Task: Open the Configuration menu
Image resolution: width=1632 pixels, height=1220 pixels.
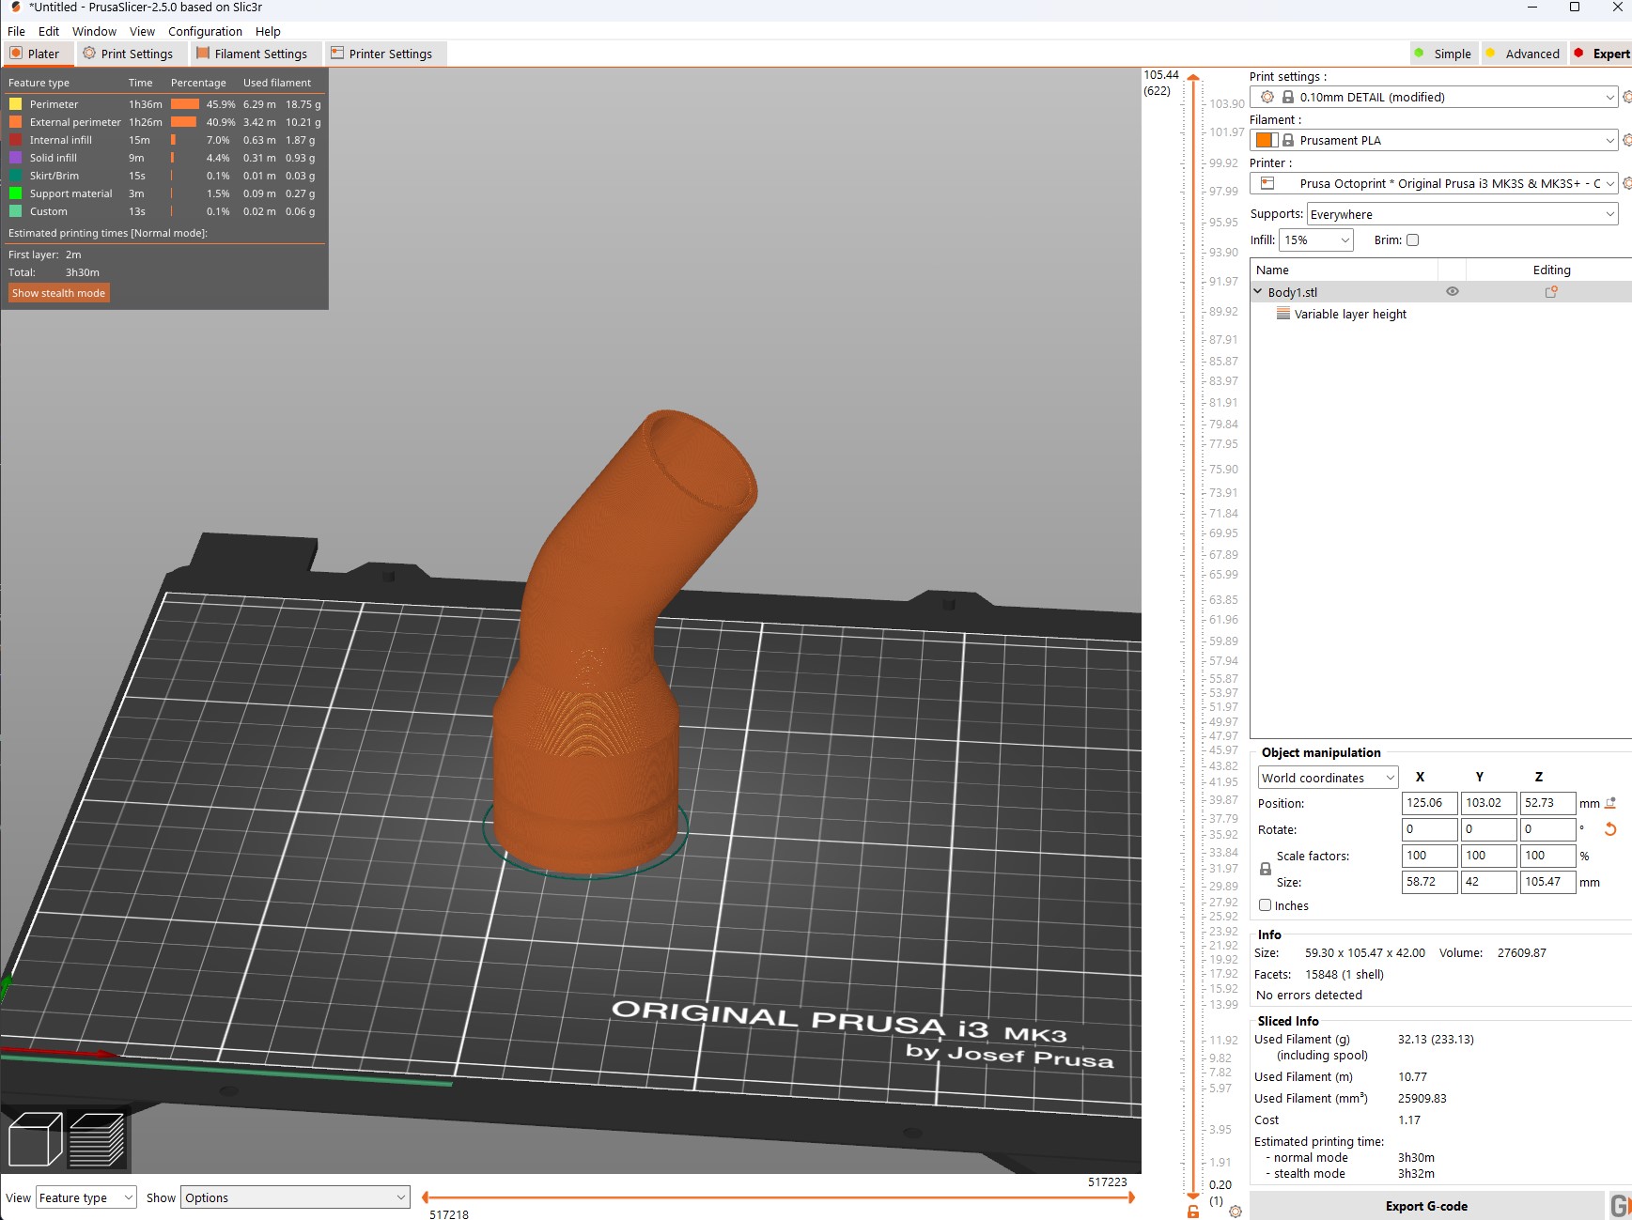Action: (205, 31)
